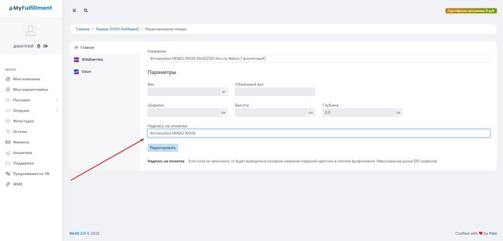Open Мои компании in sidebar
This screenshot has width=503, height=241.
(27, 79)
